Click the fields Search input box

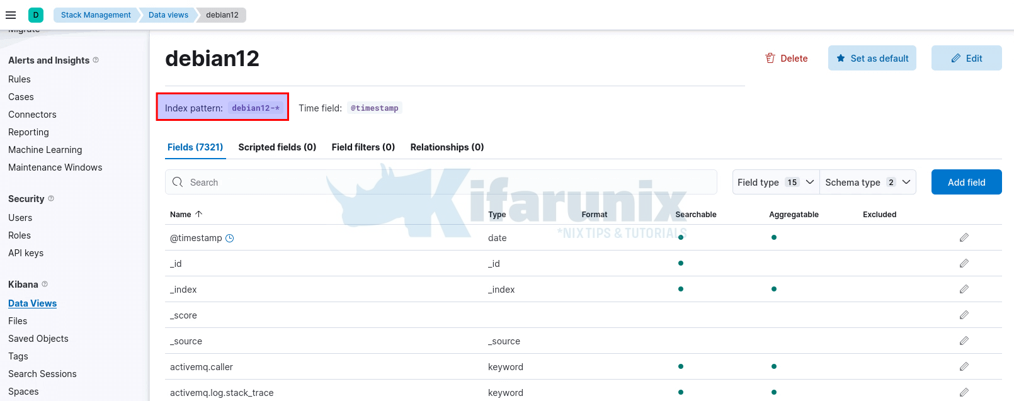tap(441, 183)
